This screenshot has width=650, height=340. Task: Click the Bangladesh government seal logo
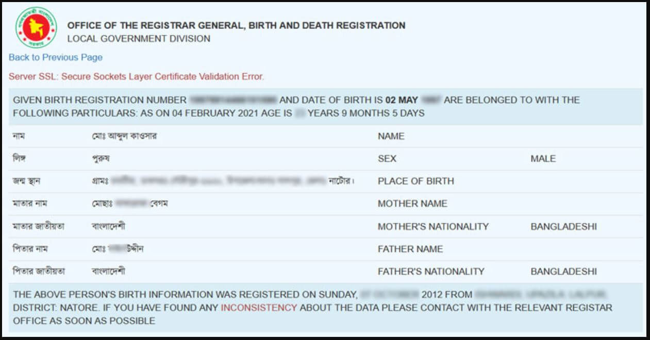point(36,27)
